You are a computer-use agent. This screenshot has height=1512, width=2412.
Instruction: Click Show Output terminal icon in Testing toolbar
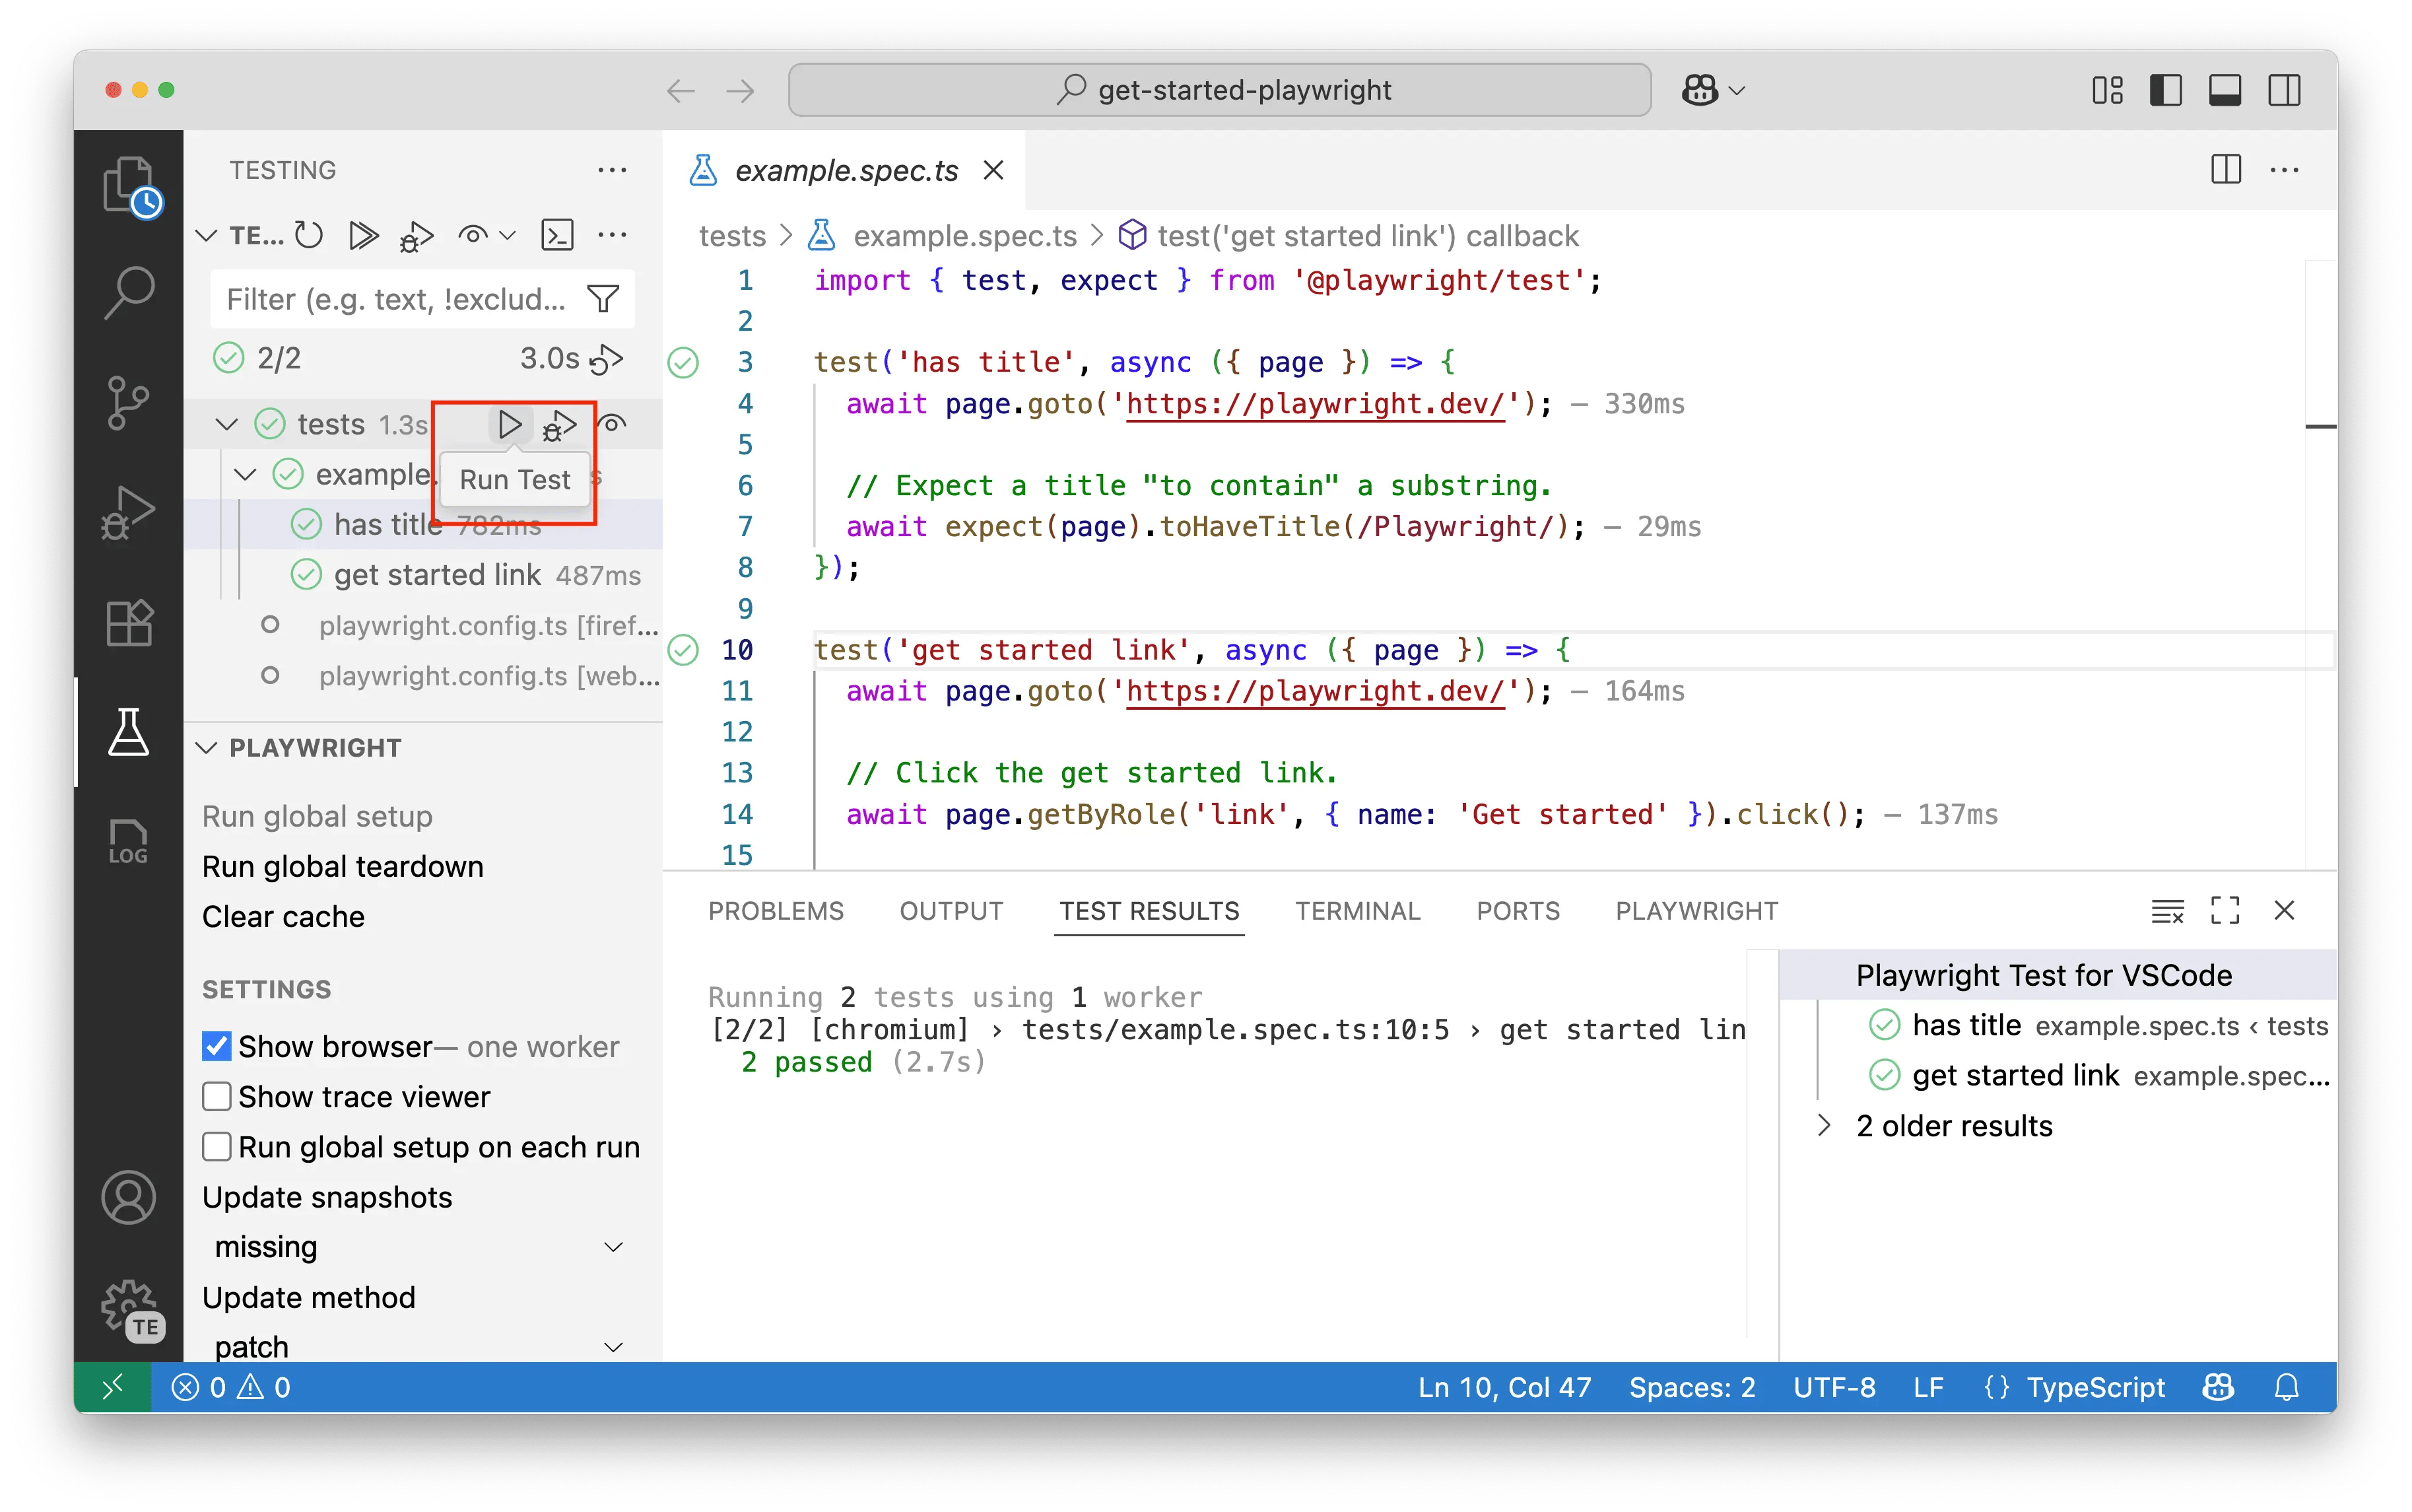[556, 236]
